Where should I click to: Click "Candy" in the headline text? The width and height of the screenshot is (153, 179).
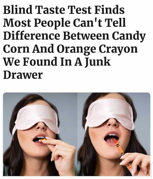tap(129, 36)
